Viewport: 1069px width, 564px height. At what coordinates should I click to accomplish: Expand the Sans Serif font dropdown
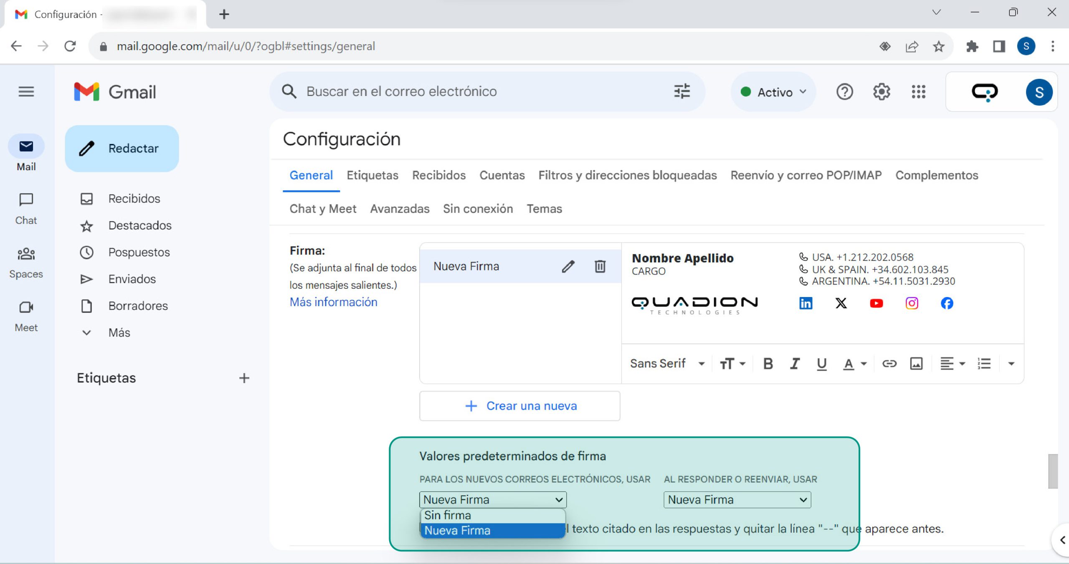tap(667, 364)
